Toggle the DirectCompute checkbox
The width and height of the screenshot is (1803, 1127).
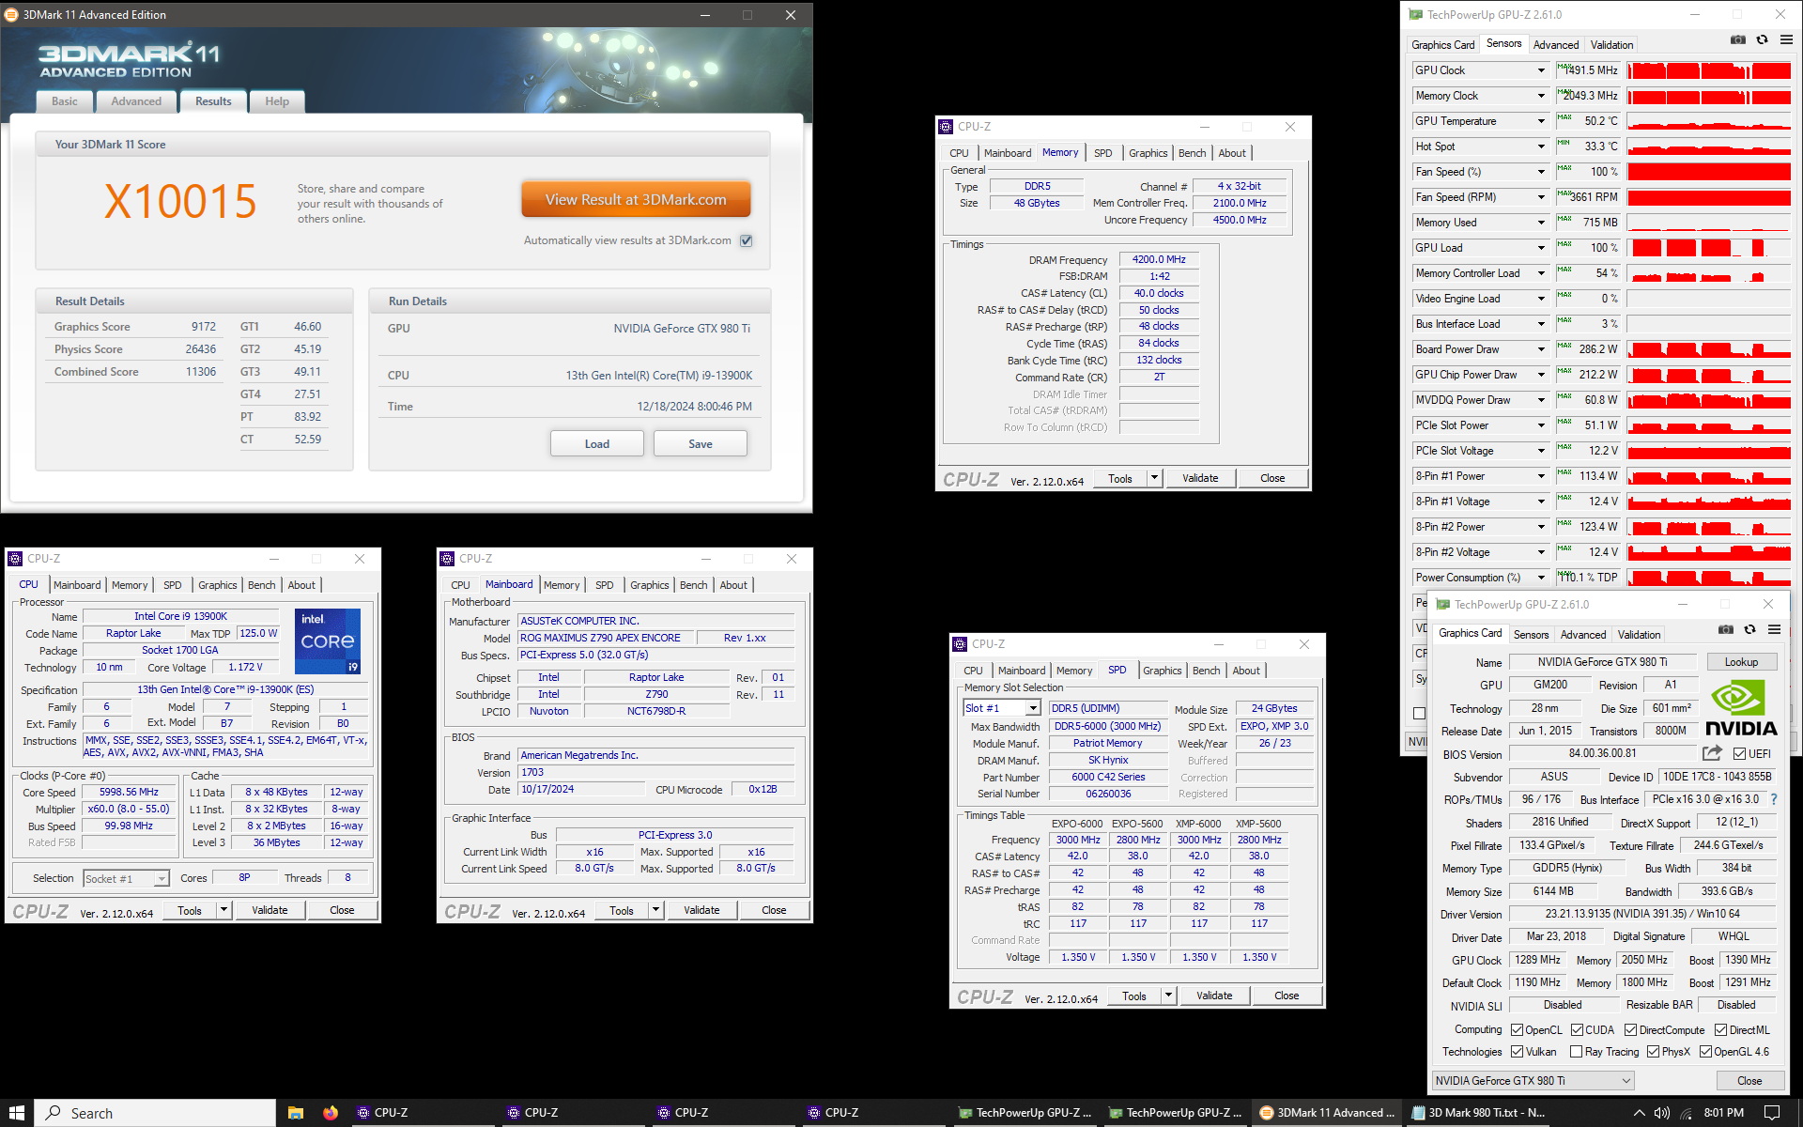click(1631, 1030)
